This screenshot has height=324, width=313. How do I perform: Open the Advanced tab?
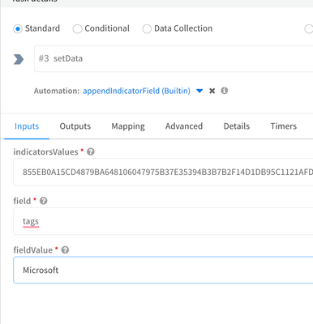tap(184, 126)
